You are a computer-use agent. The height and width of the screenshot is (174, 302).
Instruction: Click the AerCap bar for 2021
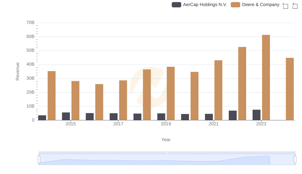point(209,117)
